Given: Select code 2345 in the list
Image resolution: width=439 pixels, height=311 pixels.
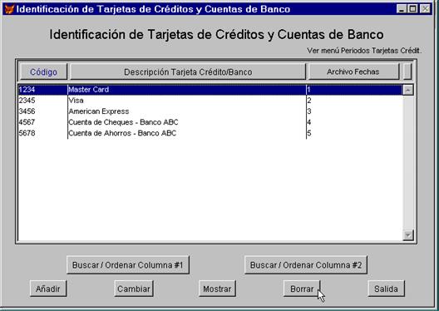Looking at the screenshot, I should point(27,101).
